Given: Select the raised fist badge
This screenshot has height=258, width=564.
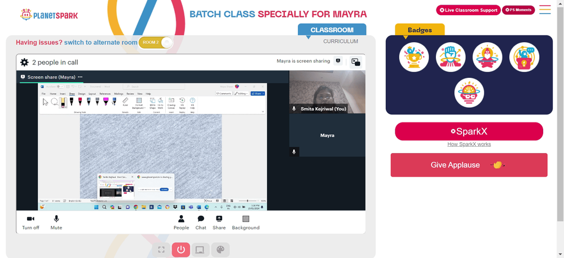Looking at the screenshot, I should tap(451, 57).
